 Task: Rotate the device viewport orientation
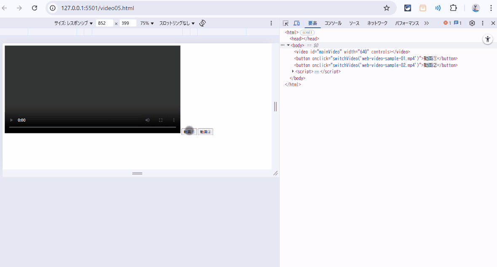pos(203,23)
